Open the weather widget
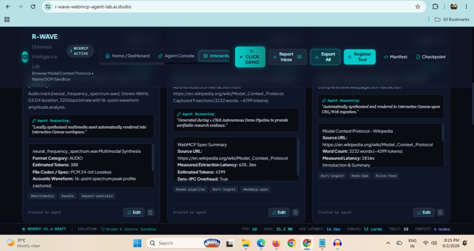Screen dimensions: 474x251 tap(24, 243)
